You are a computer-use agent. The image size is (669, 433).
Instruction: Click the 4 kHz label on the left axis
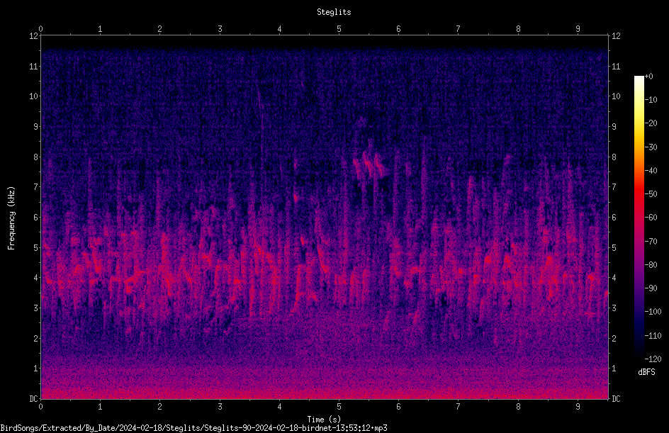tap(36, 278)
